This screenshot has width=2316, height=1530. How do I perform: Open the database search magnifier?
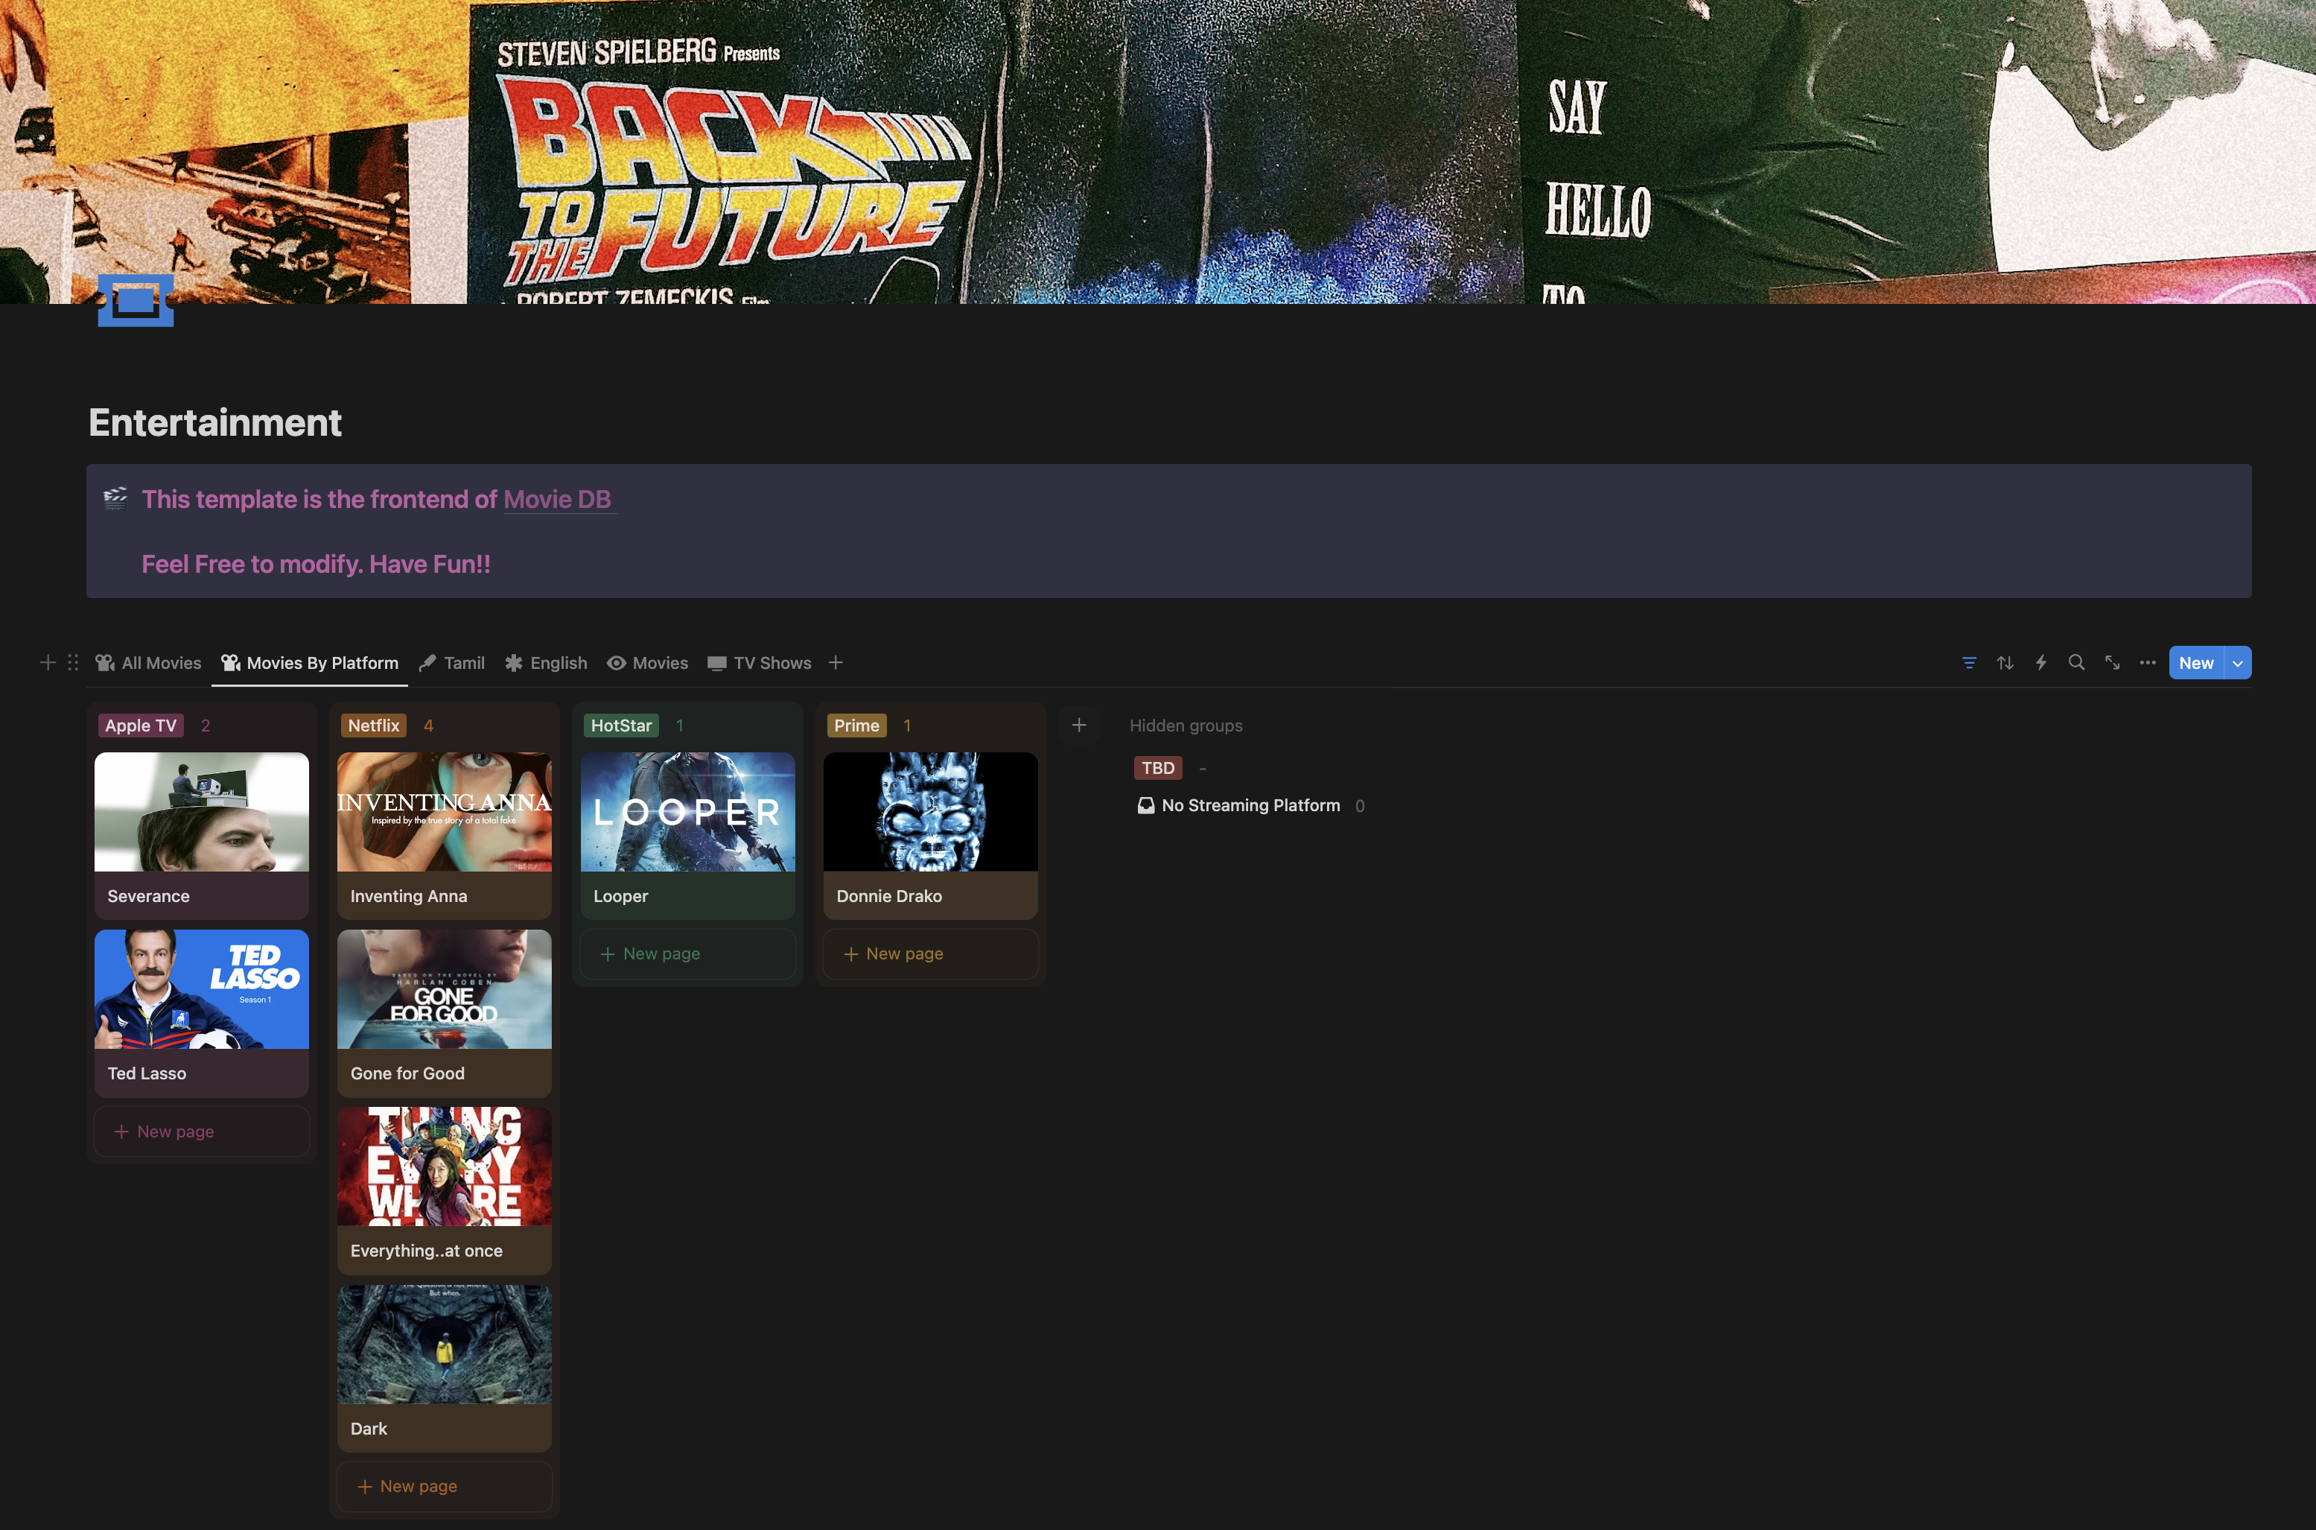(2076, 662)
